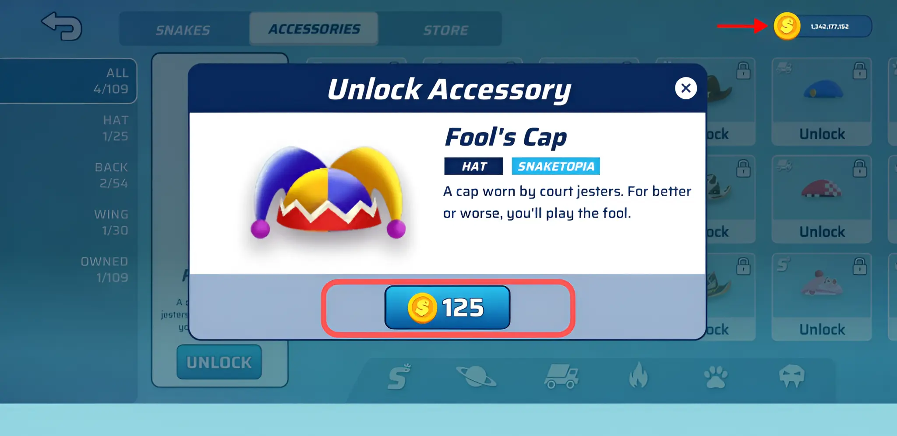Image resolution: width=897 pixels, height=436 pixels.
Task: Open the gold coin balance icon
Action: pos(787,26)
